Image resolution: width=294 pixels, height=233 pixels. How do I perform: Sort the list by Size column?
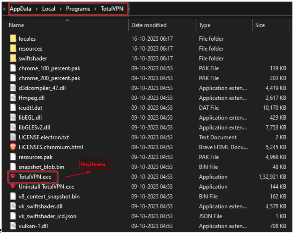[260, 25]
